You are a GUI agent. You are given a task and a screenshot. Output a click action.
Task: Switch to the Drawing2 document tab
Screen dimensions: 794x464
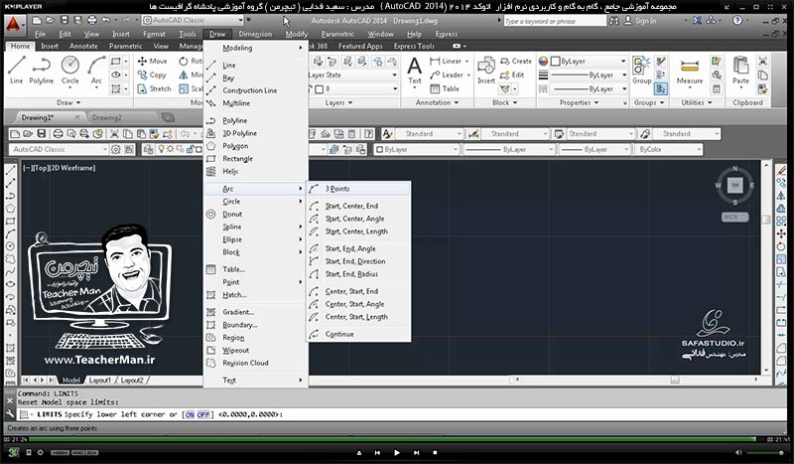tap(107, 117)
